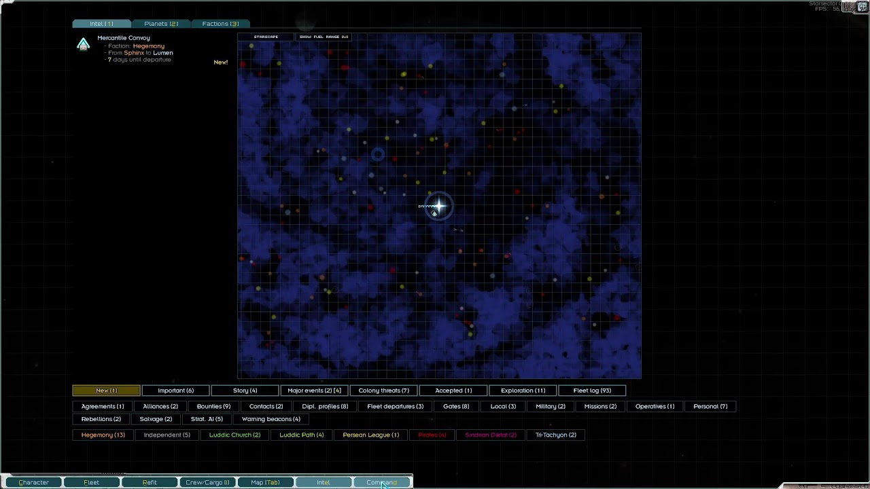Filter by Salvage (2)

(x=156, y=419)
